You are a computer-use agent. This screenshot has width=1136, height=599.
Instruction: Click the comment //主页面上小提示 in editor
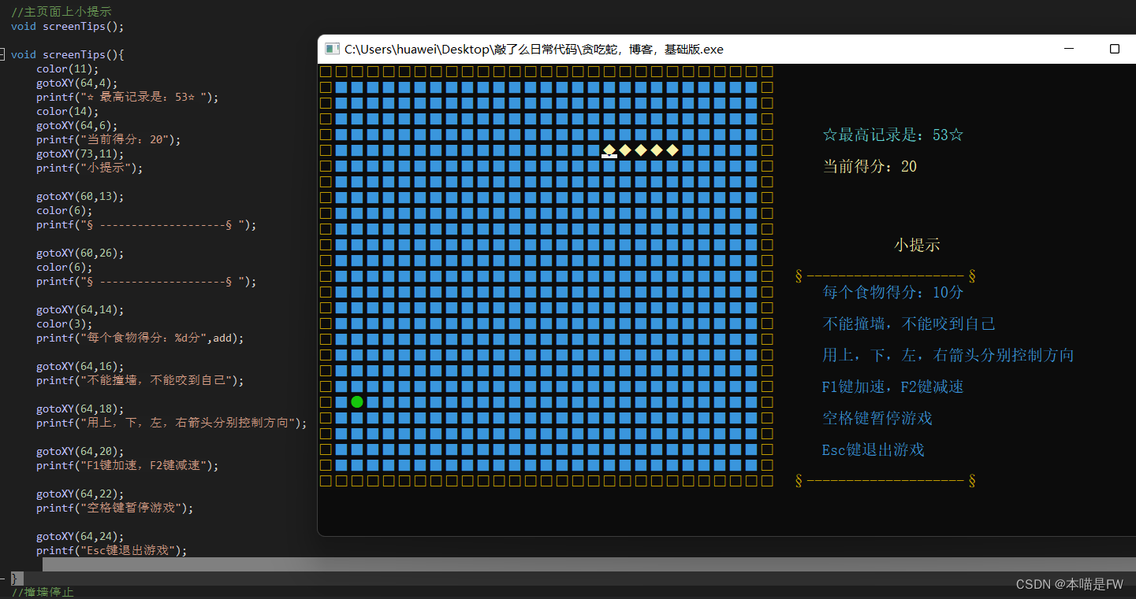coord(61,12)
